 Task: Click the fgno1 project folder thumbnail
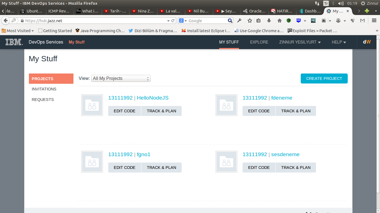click(92, 162)
